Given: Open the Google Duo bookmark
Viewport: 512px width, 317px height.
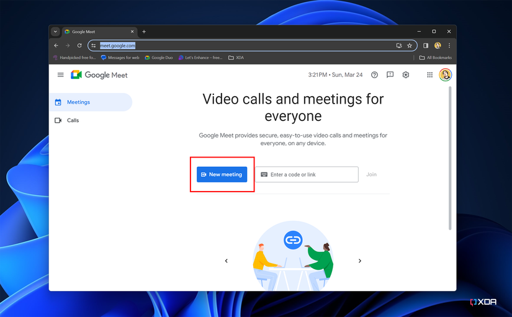Looking at the screenshot, I should [159, 58].
